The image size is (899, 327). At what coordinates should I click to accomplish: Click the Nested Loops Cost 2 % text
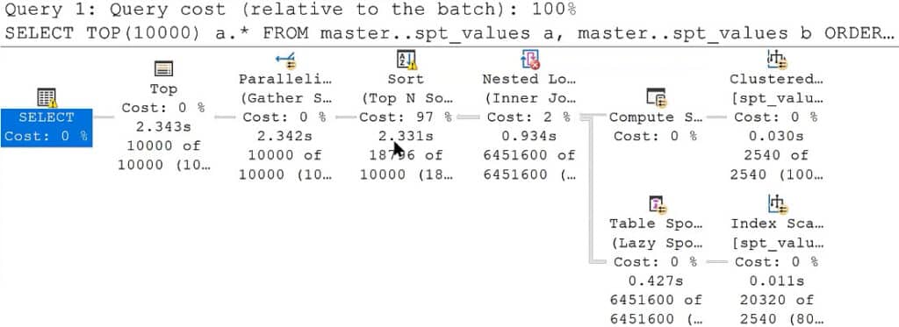(529, 117)
